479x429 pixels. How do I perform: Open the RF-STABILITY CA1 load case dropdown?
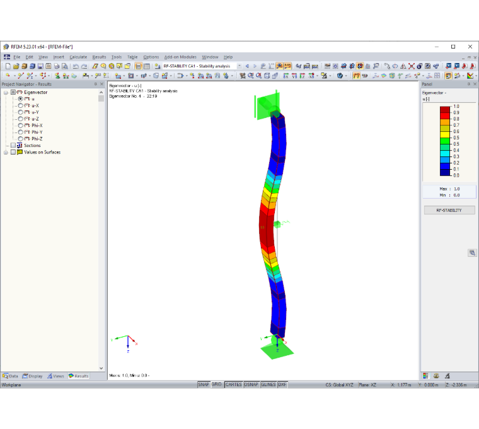click(x=239, y=66)
